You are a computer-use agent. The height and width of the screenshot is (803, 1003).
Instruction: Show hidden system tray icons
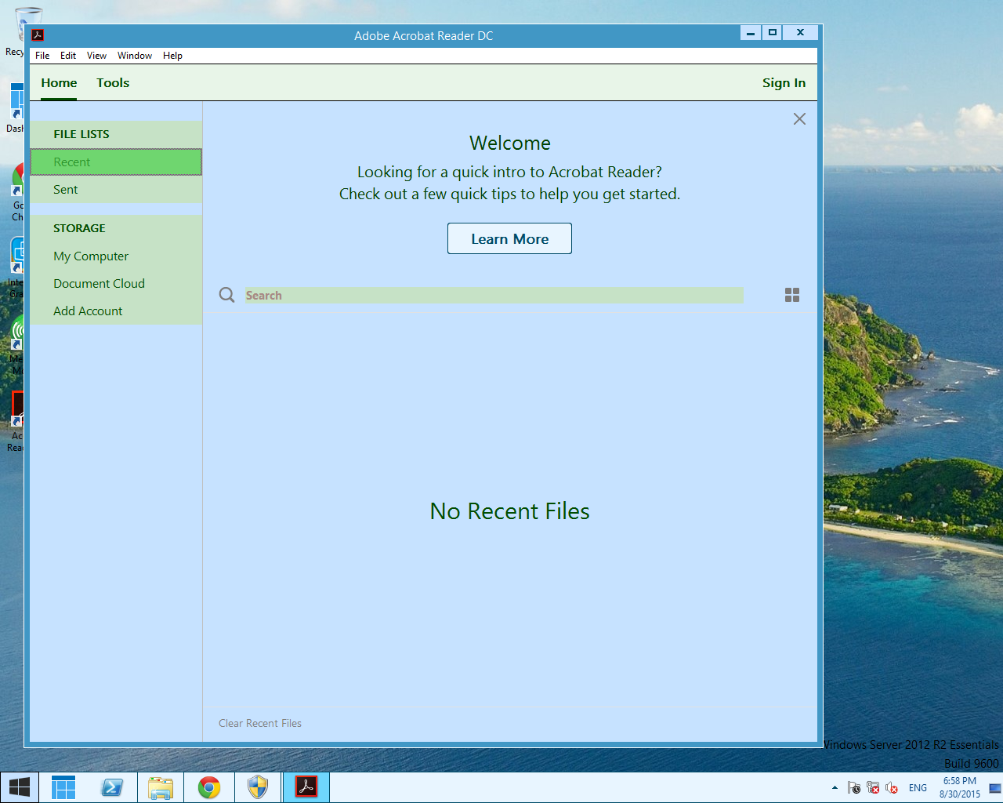point(835,787)
